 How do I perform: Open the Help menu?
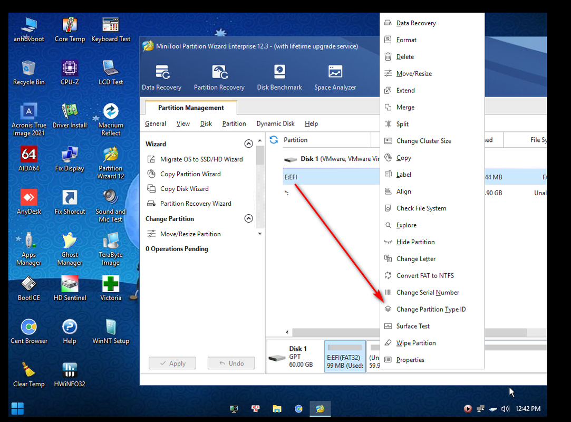(311, 123)
